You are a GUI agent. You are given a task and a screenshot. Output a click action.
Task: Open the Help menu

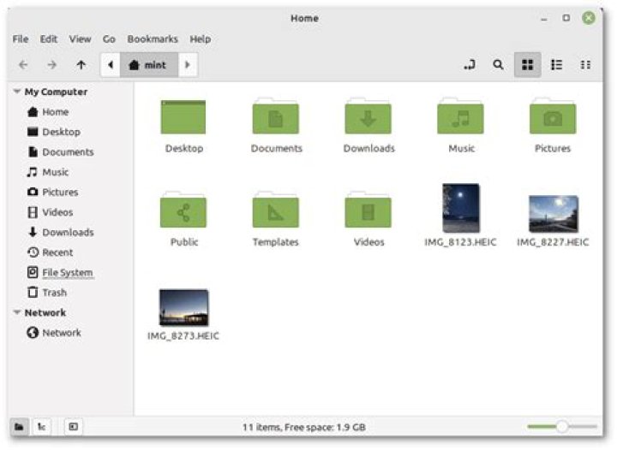201,39
